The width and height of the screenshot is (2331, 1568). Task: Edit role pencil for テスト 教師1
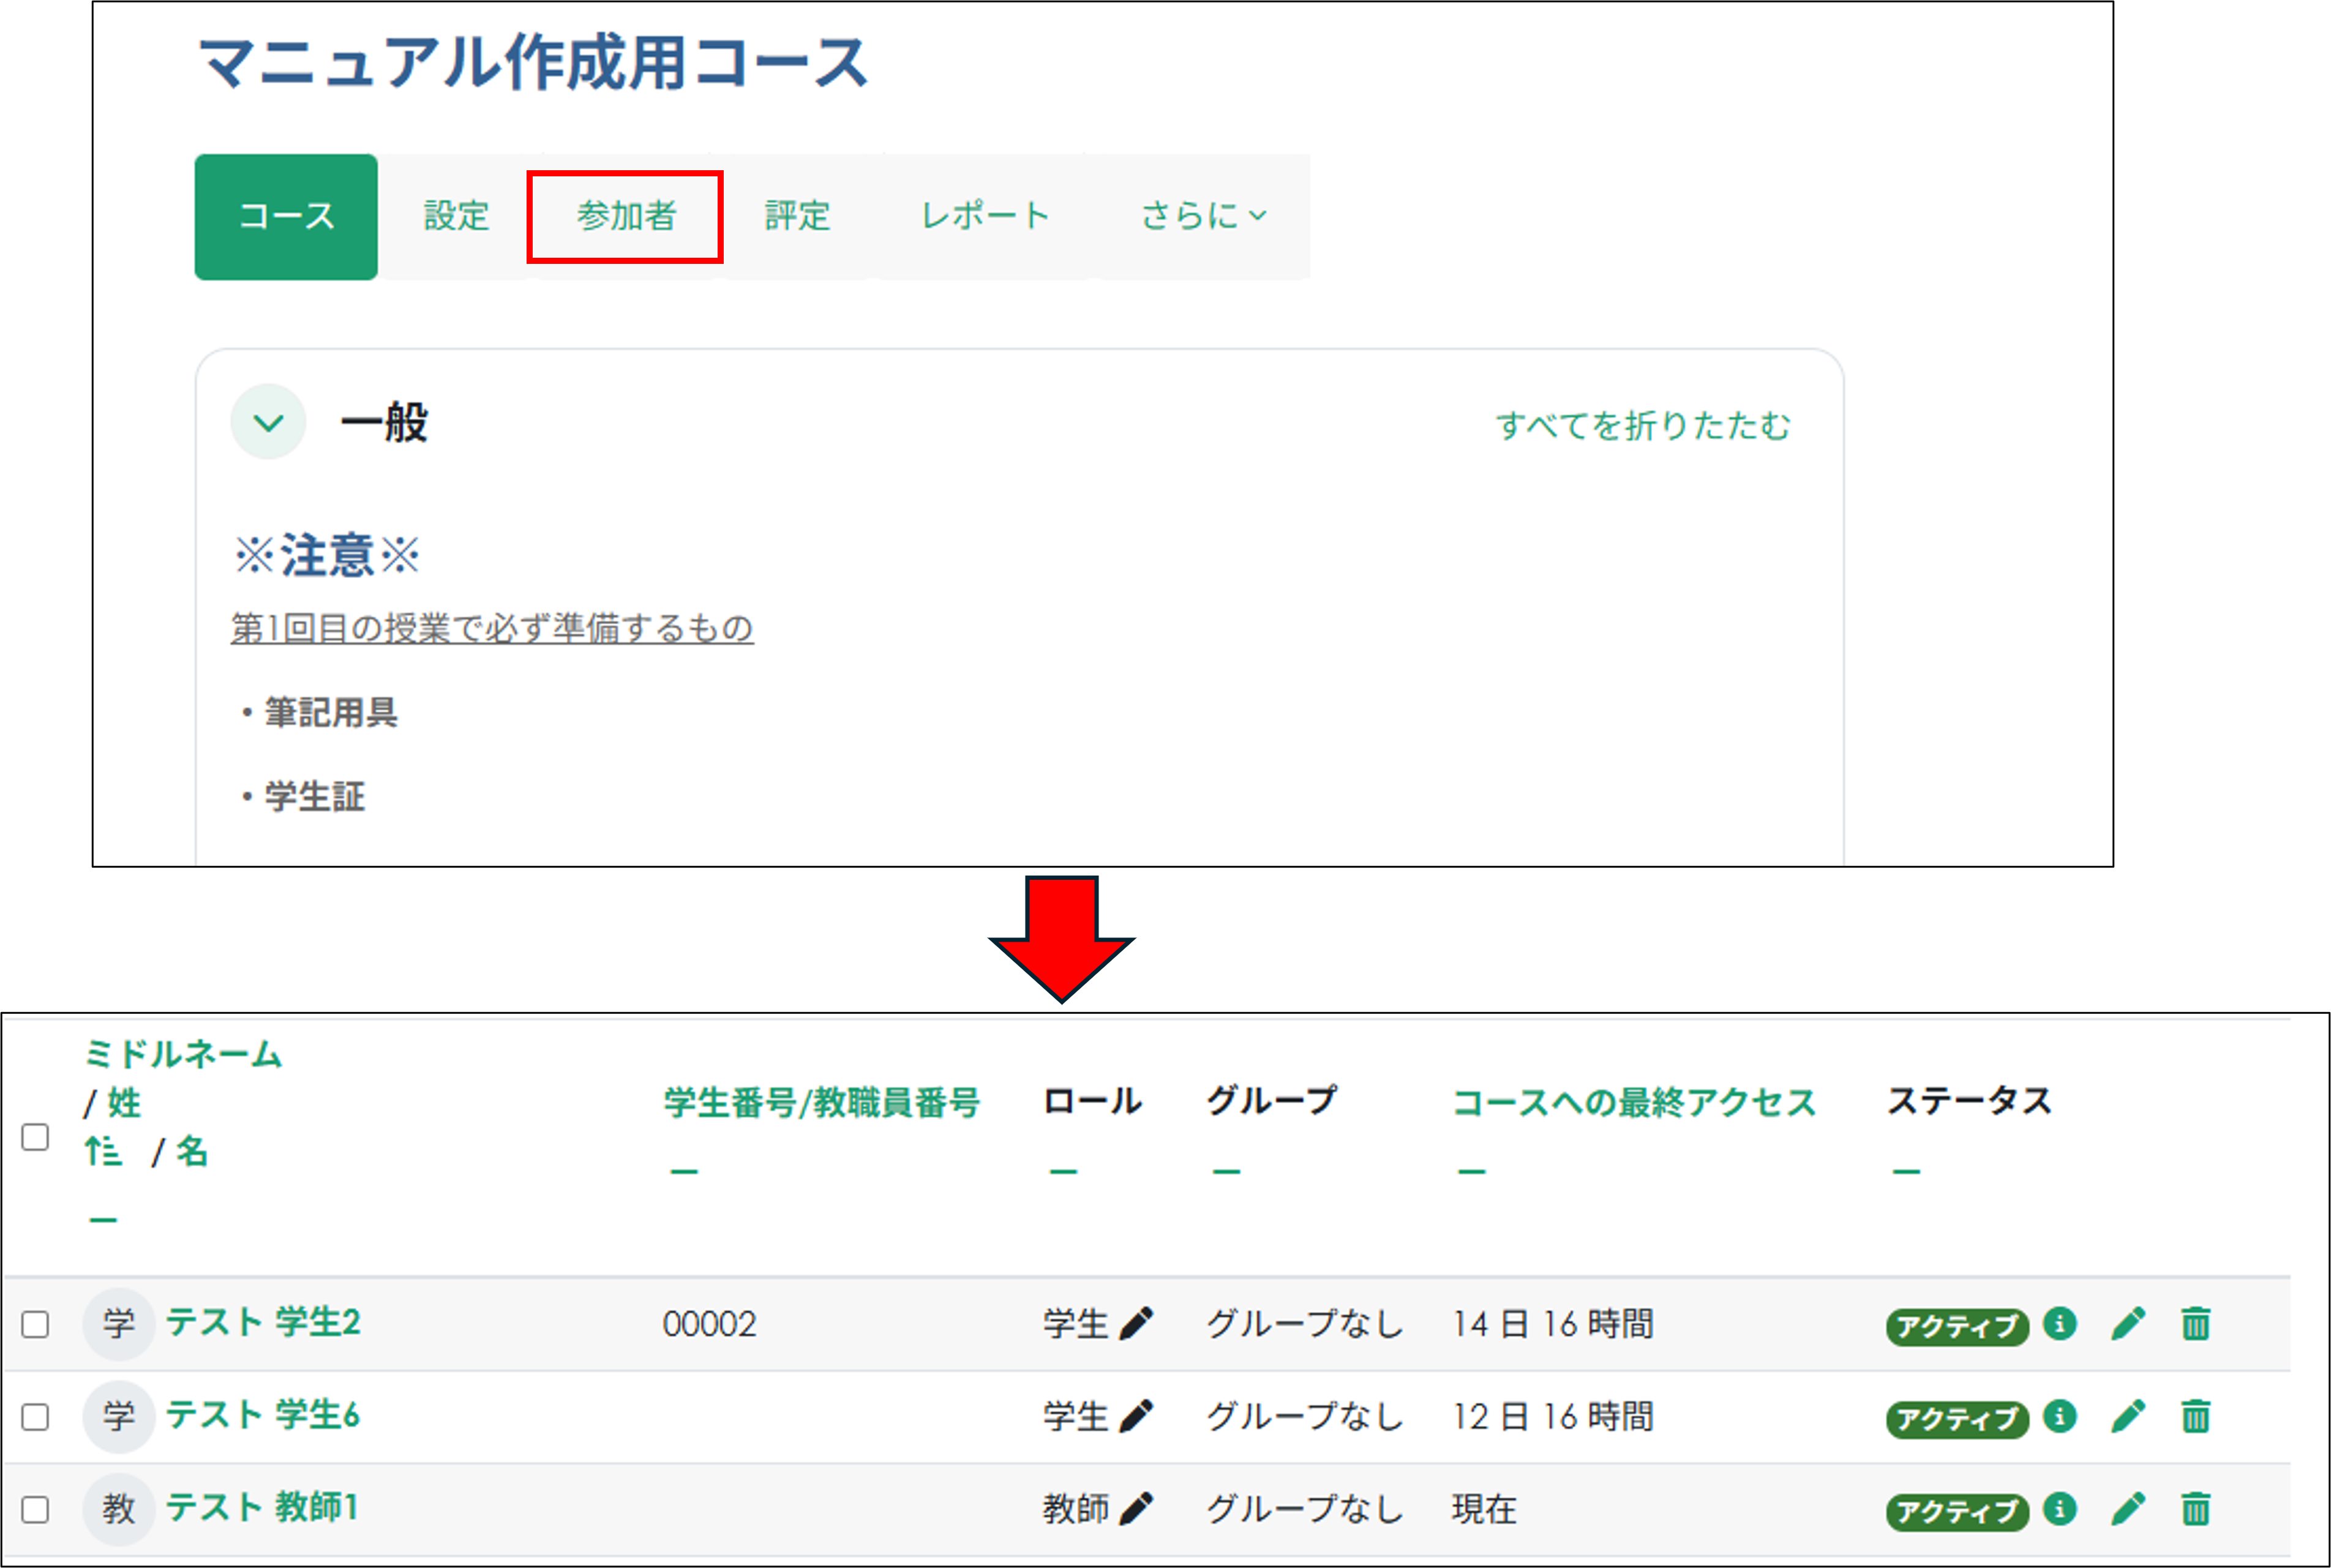1136,1508
